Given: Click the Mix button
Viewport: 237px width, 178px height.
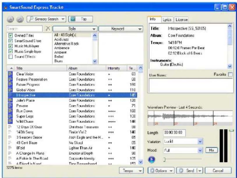Looking at the screenshot, I should click(211, 150).
